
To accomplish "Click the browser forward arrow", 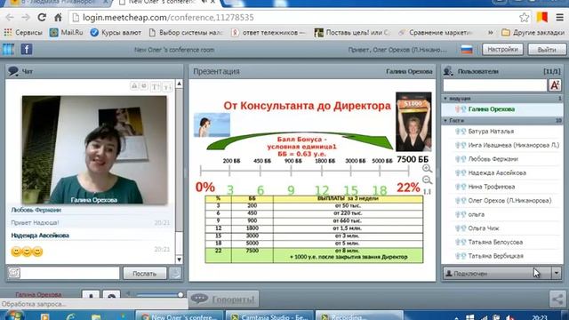I will (26, 18).
